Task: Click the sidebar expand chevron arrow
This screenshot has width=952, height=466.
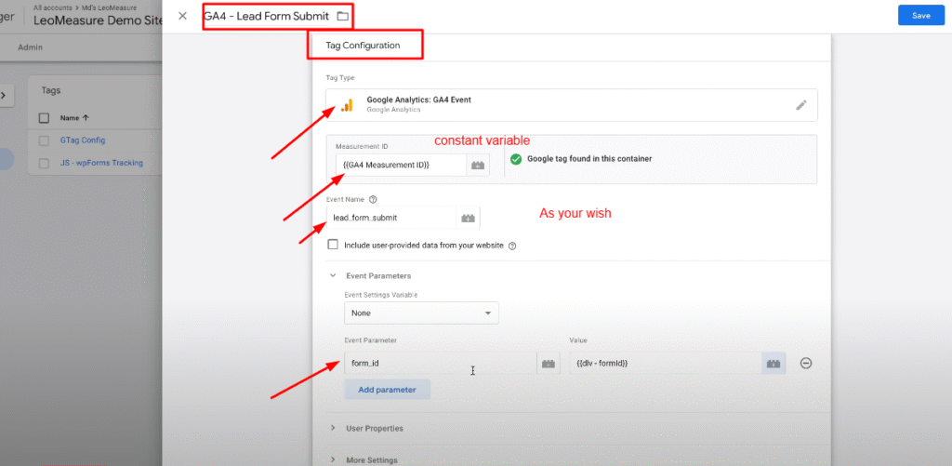Action: point(4,96)
